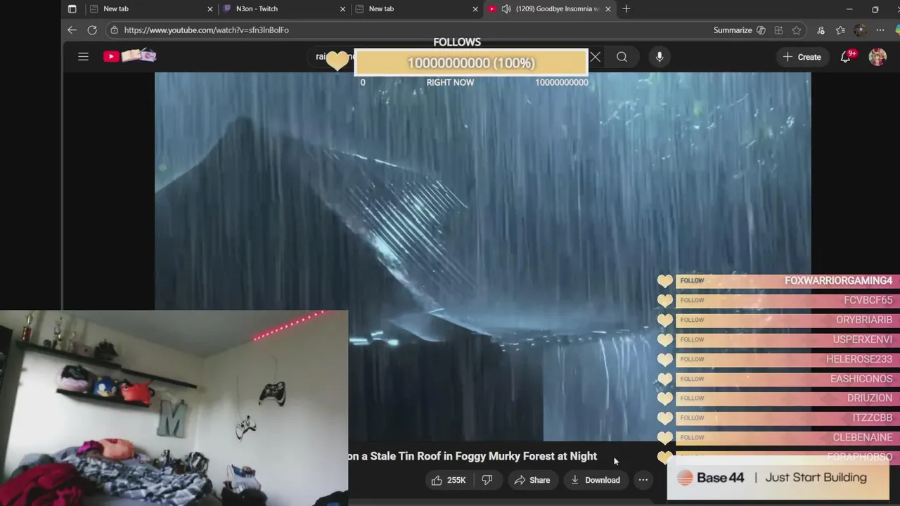Click the youtube.com URL in the address bar
Screen dimensions: 900x506
[x=207, y=30]
